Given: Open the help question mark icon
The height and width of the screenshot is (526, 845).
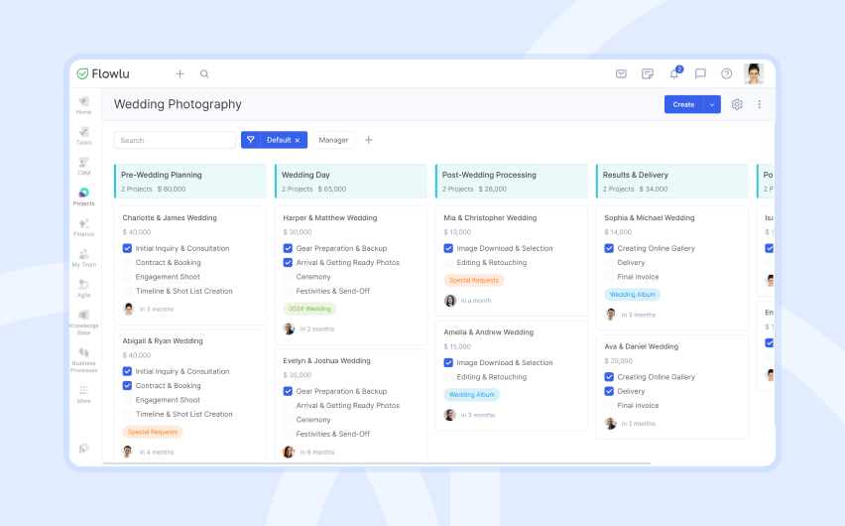Looking at the screenshot, I should [x=726, y=73].
